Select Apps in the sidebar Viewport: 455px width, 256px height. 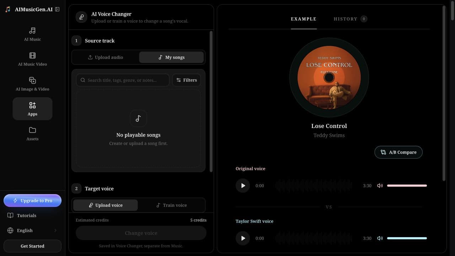click(x=32, y=109)
